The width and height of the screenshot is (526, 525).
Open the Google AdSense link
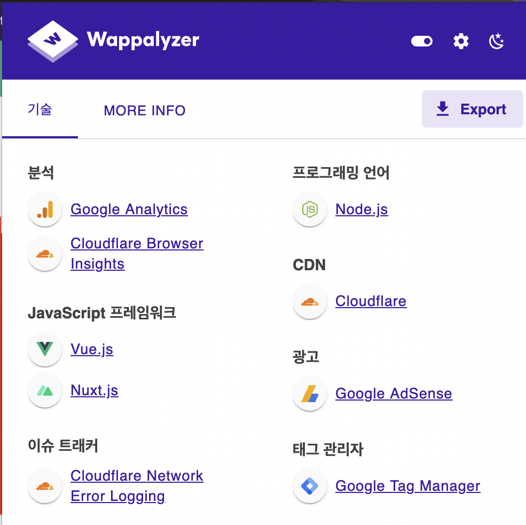[x=394, y=394]
